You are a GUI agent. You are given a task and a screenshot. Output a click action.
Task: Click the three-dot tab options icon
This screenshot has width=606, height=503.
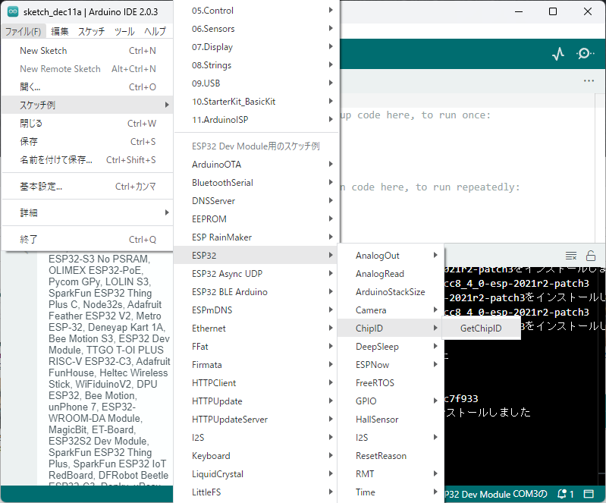tap(589, 80)
